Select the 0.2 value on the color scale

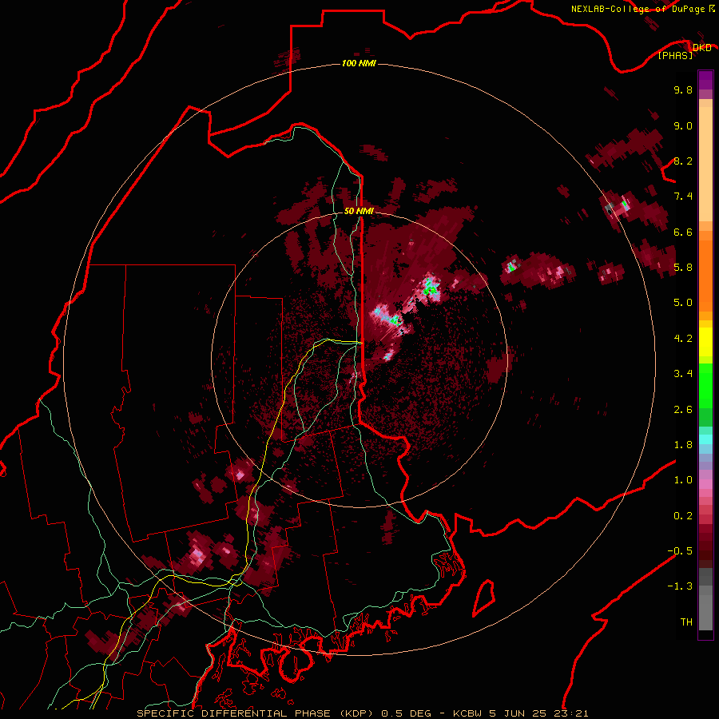(683, 516)
